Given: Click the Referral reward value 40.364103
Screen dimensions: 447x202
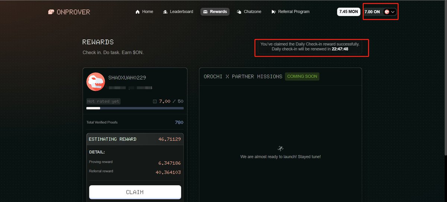Looking at the screenshot, I should [x=168, y=172].
